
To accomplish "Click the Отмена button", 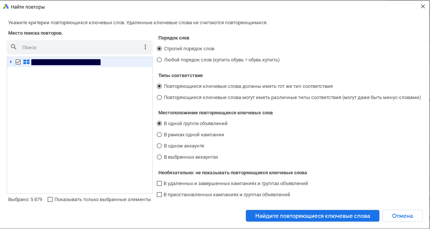I will [x=402, y=216].
